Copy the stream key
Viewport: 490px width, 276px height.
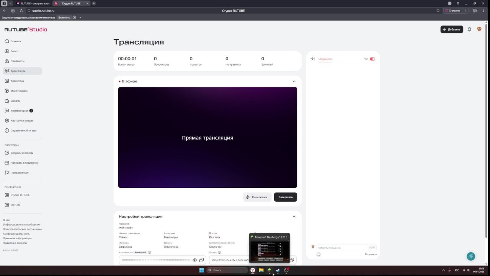pyautogui.click(x=201, y=260)
